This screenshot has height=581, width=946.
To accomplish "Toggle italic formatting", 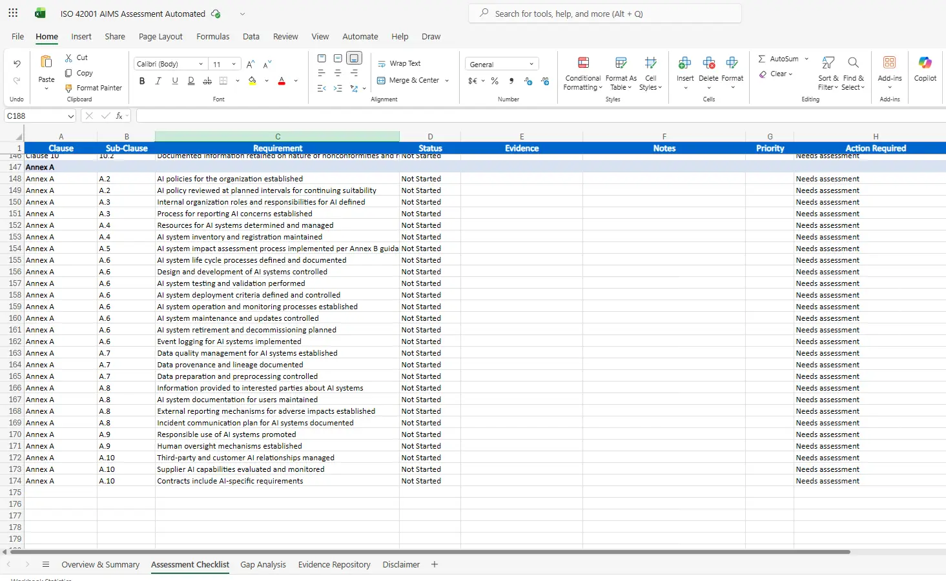I will (x=158, y=81).
